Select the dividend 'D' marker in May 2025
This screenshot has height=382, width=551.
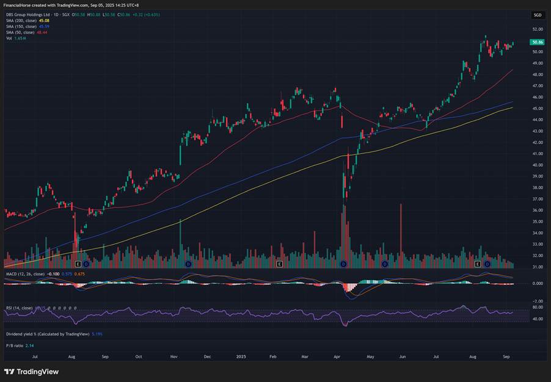pos(385,264)
